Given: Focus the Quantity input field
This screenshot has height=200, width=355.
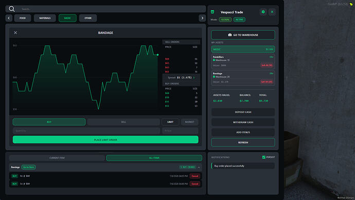Looking at the screenshot, I should pos(86,130).
